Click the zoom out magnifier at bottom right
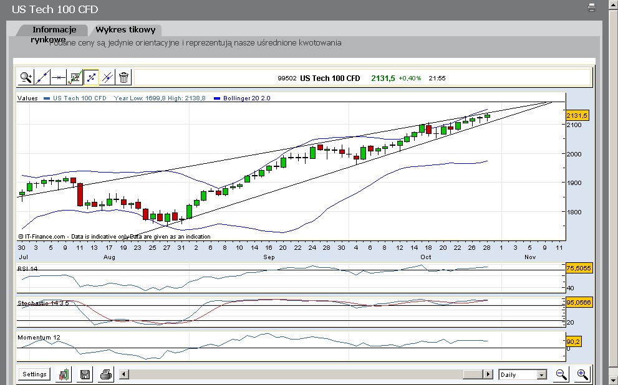The height and width of the screenshot is (385, 618). (561, 374)
